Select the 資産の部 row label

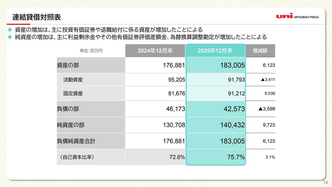coord(68,65)
